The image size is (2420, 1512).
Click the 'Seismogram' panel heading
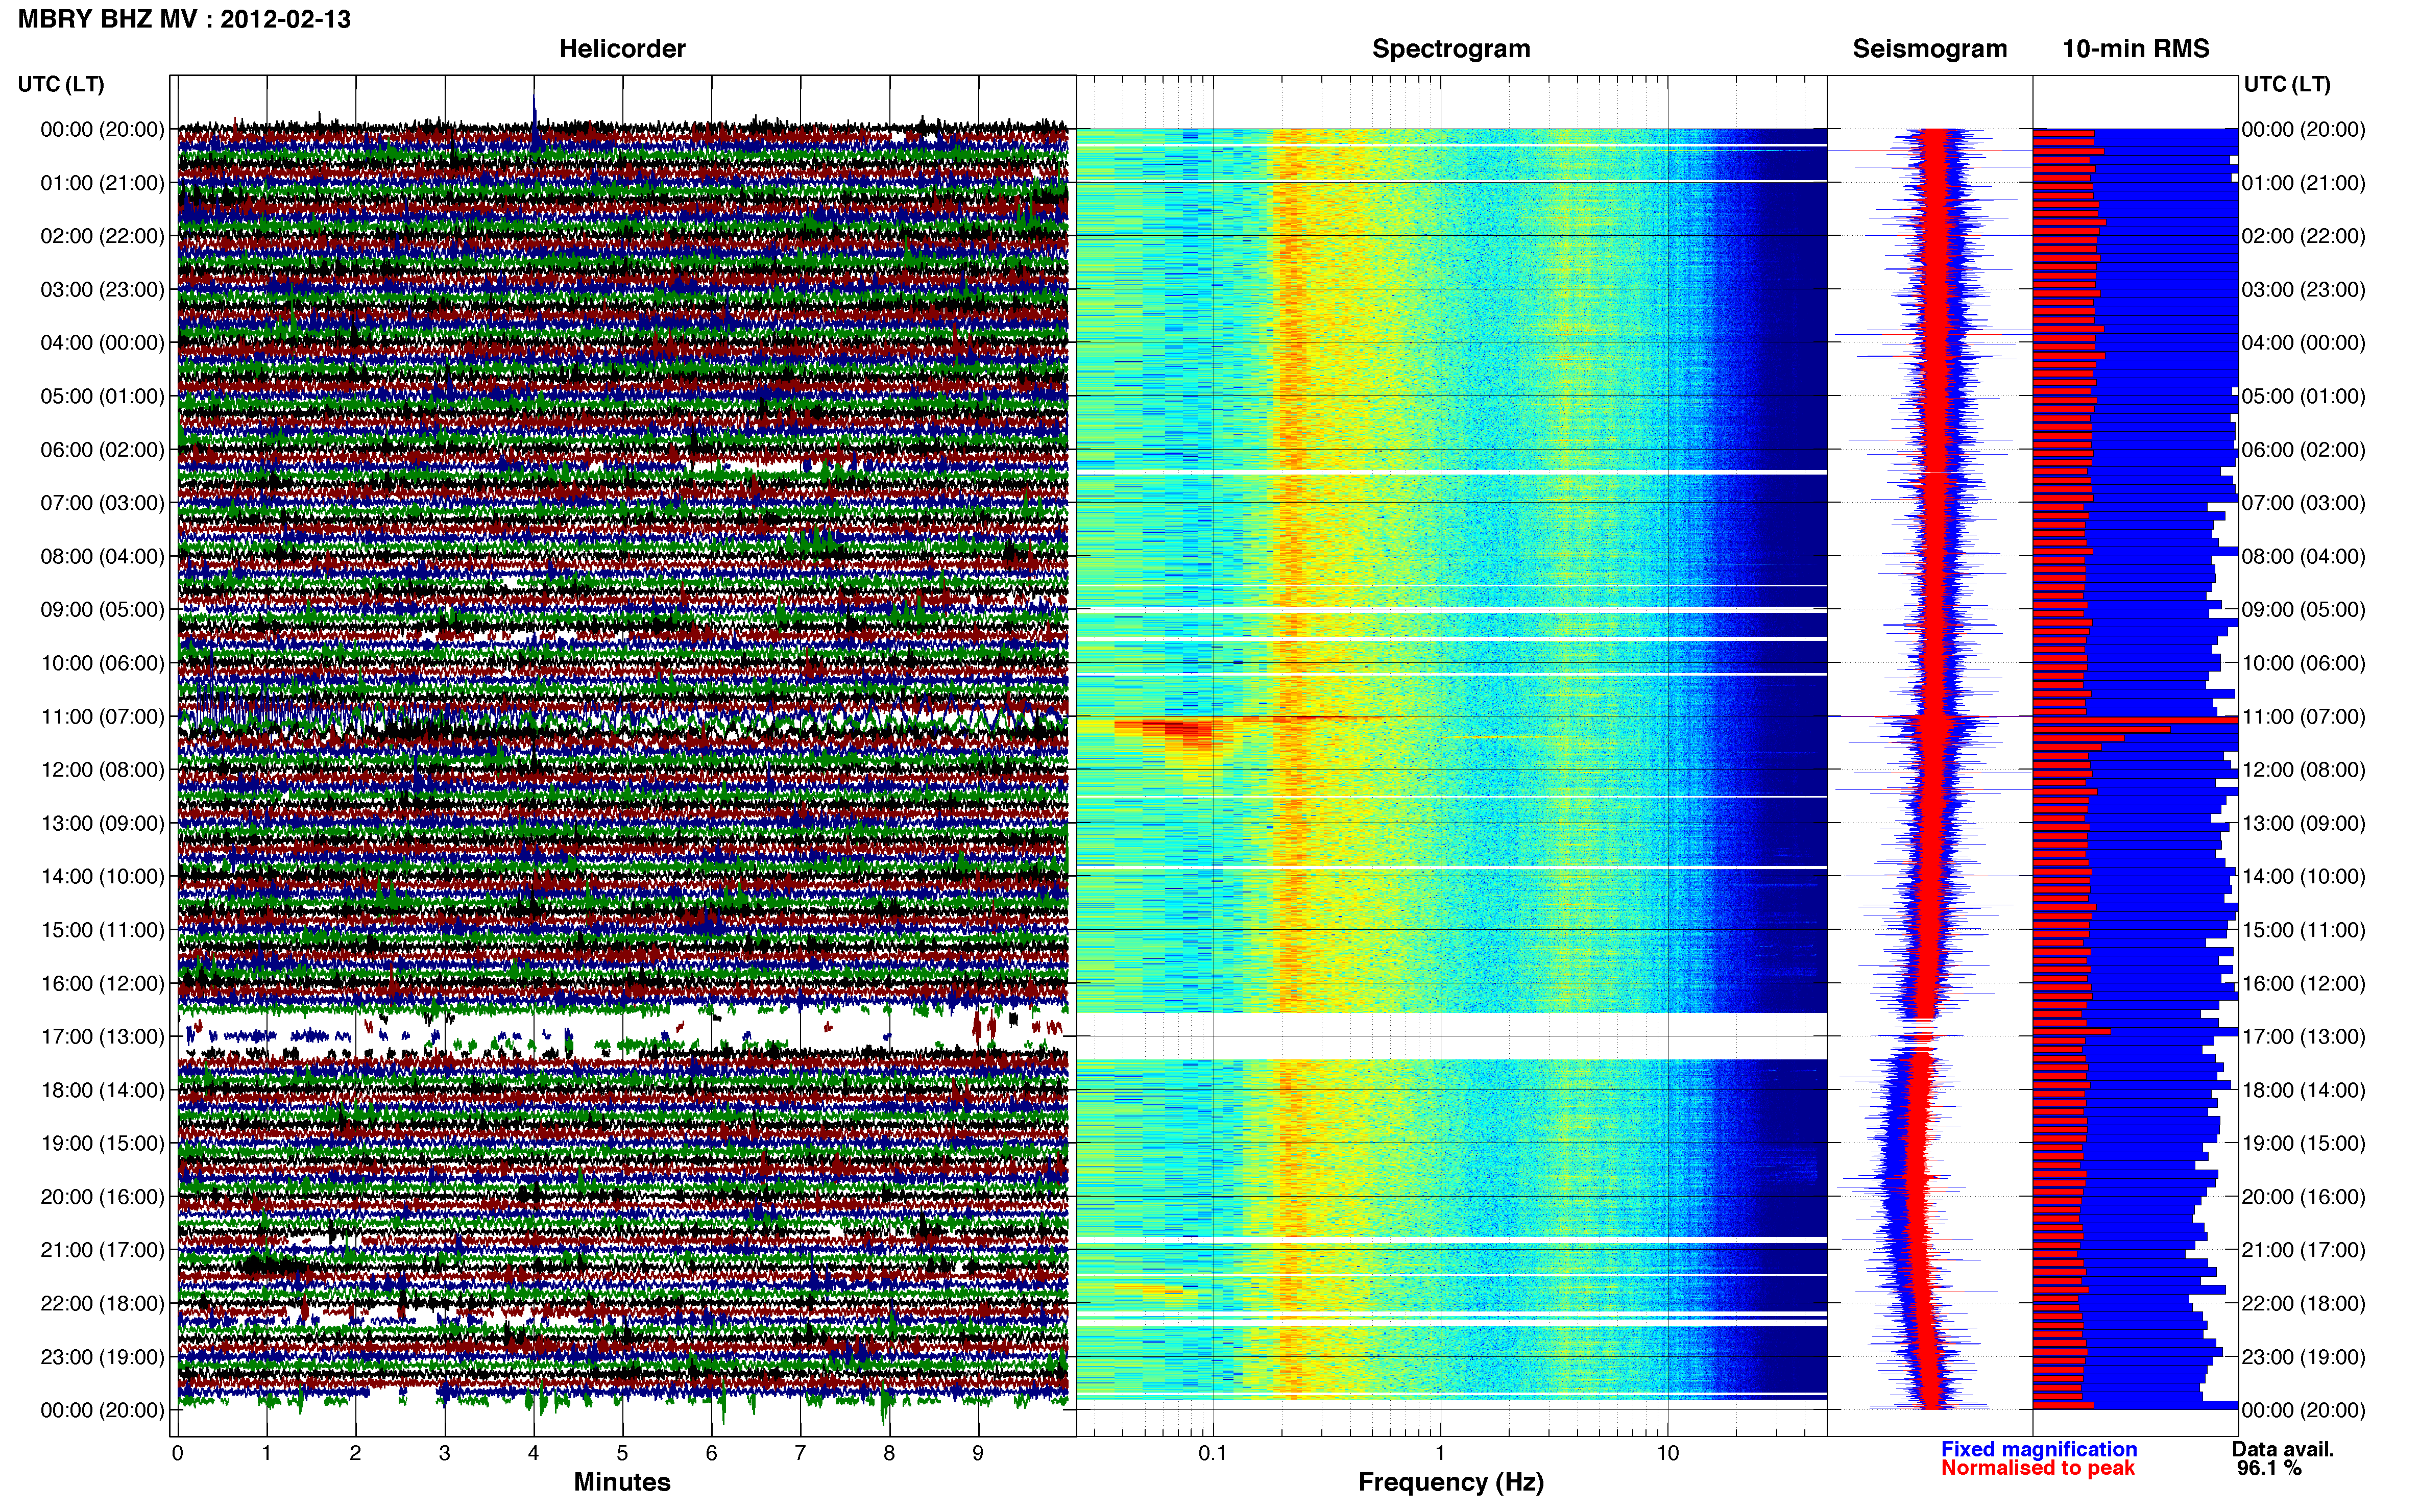coord(1930,49)
